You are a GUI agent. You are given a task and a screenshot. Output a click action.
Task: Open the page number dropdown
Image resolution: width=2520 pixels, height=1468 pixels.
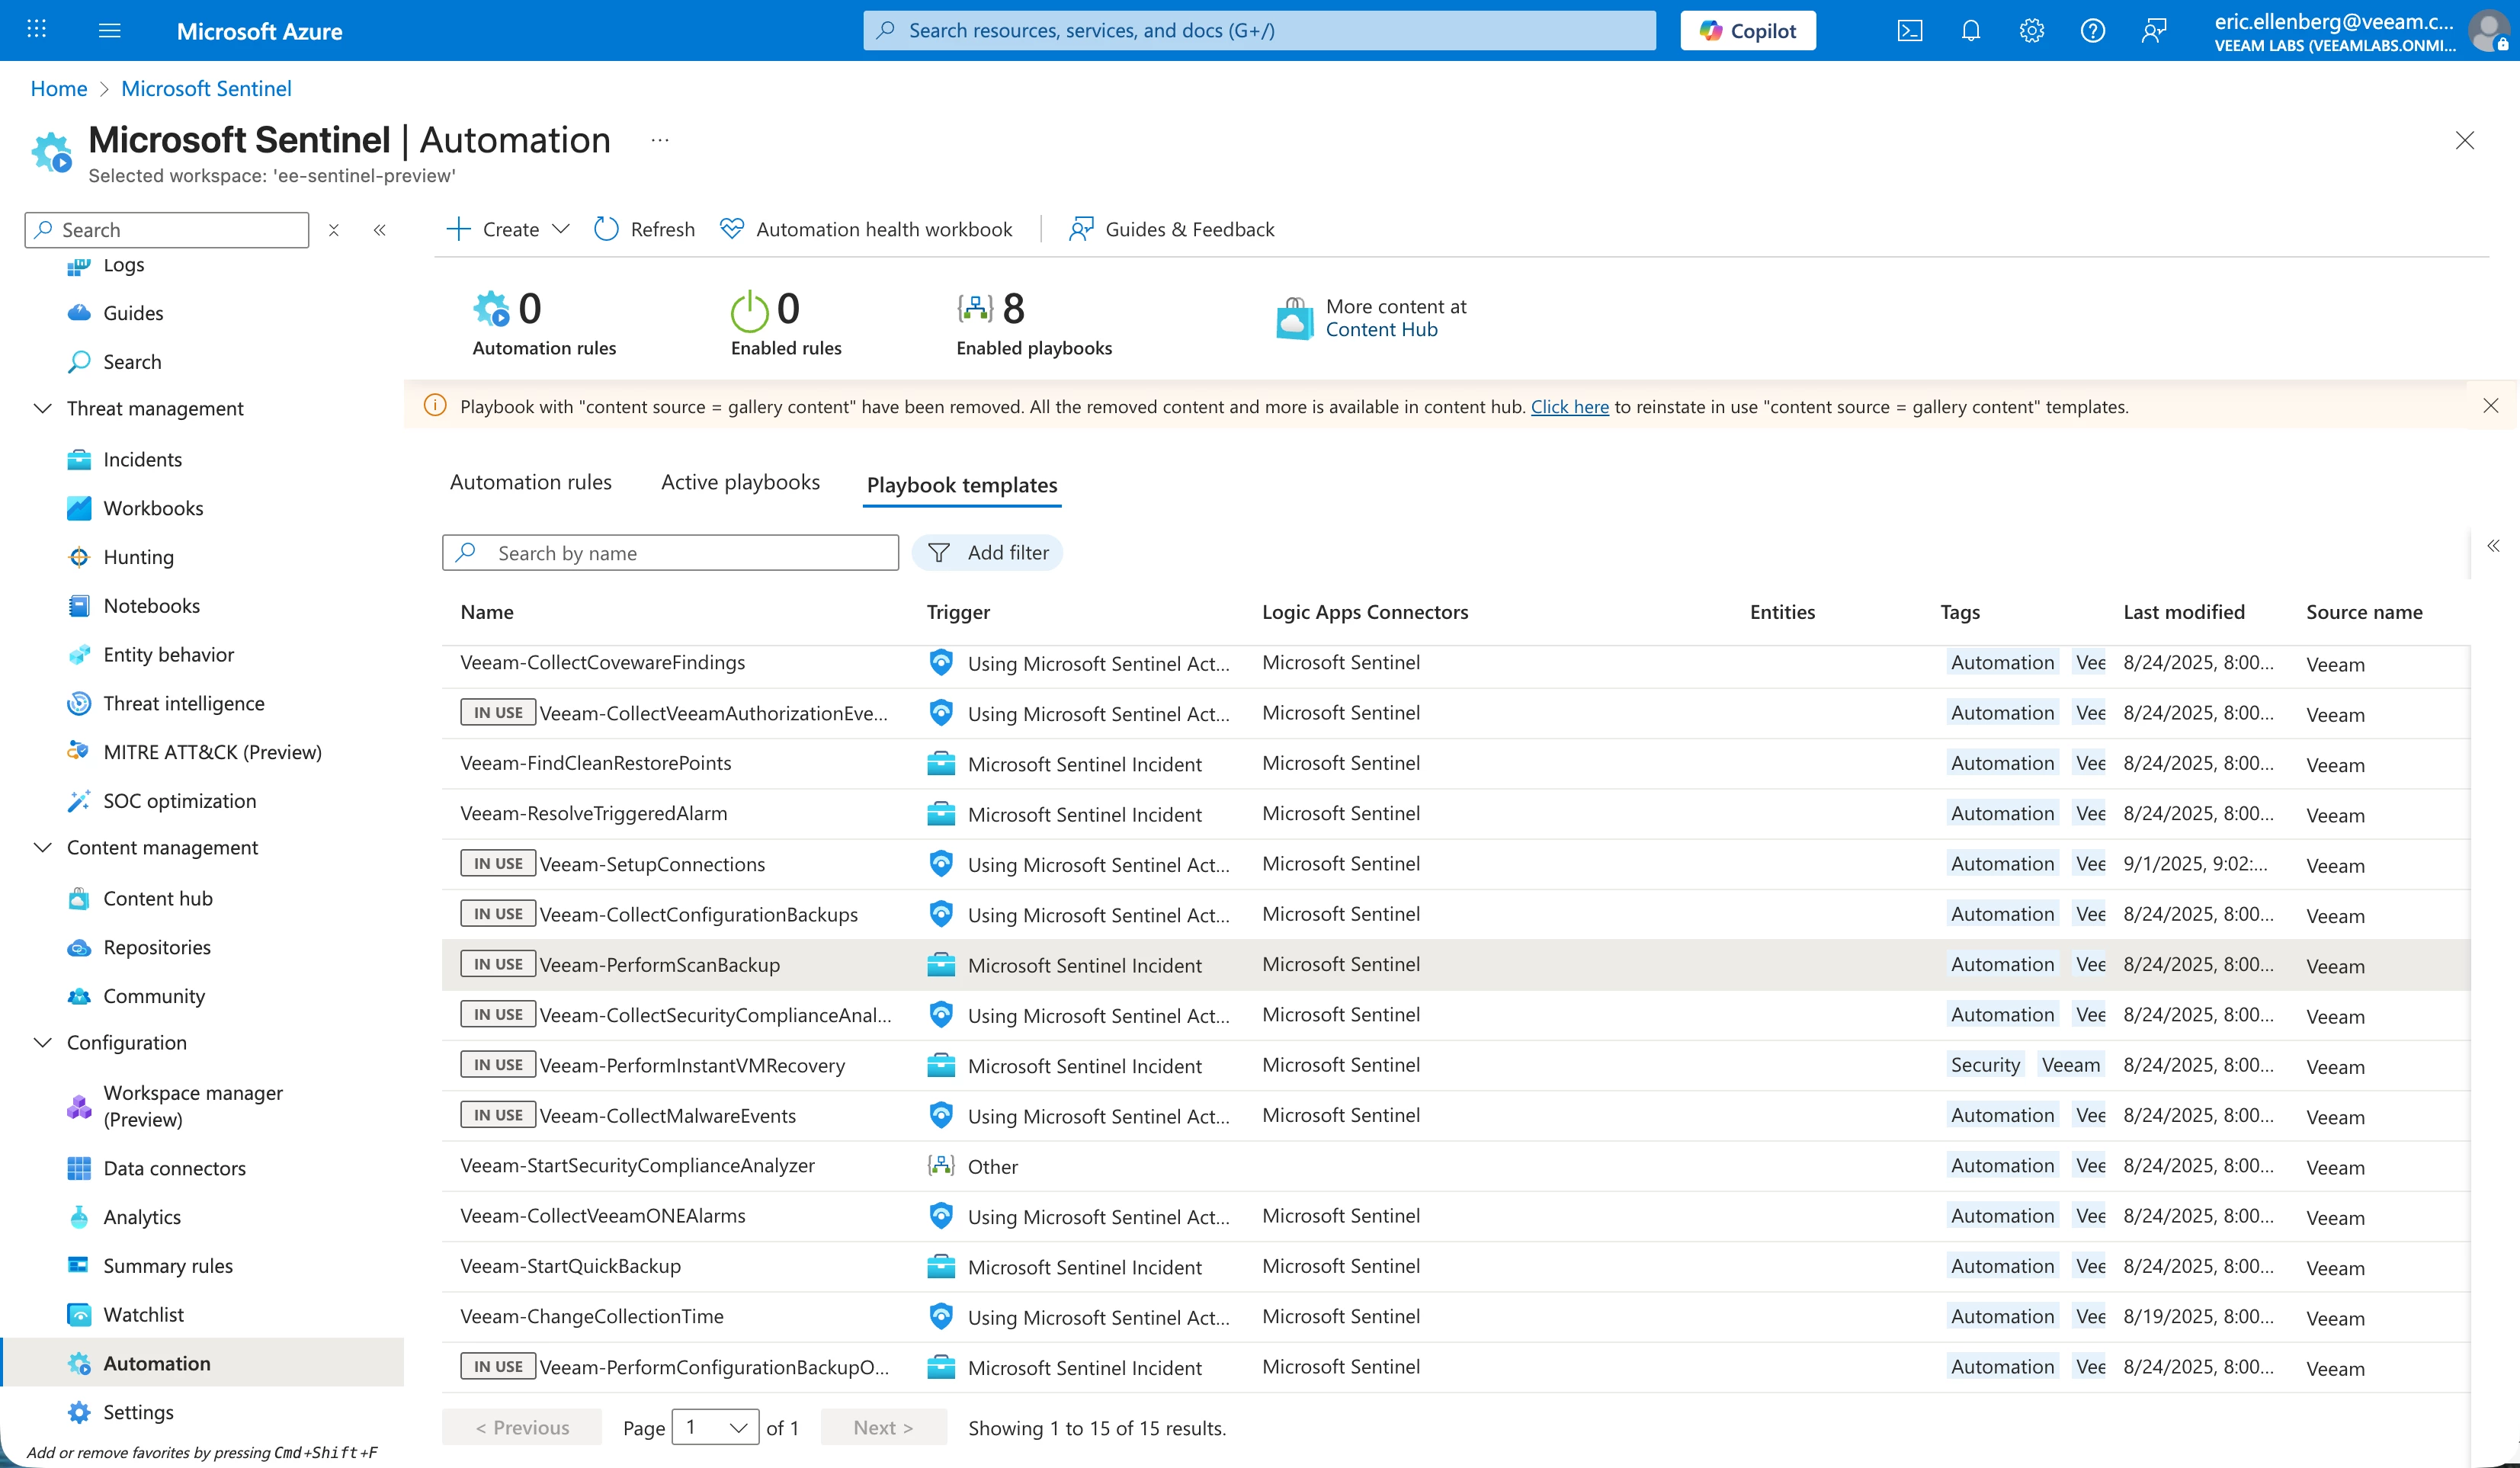(x=715, y=1427)
